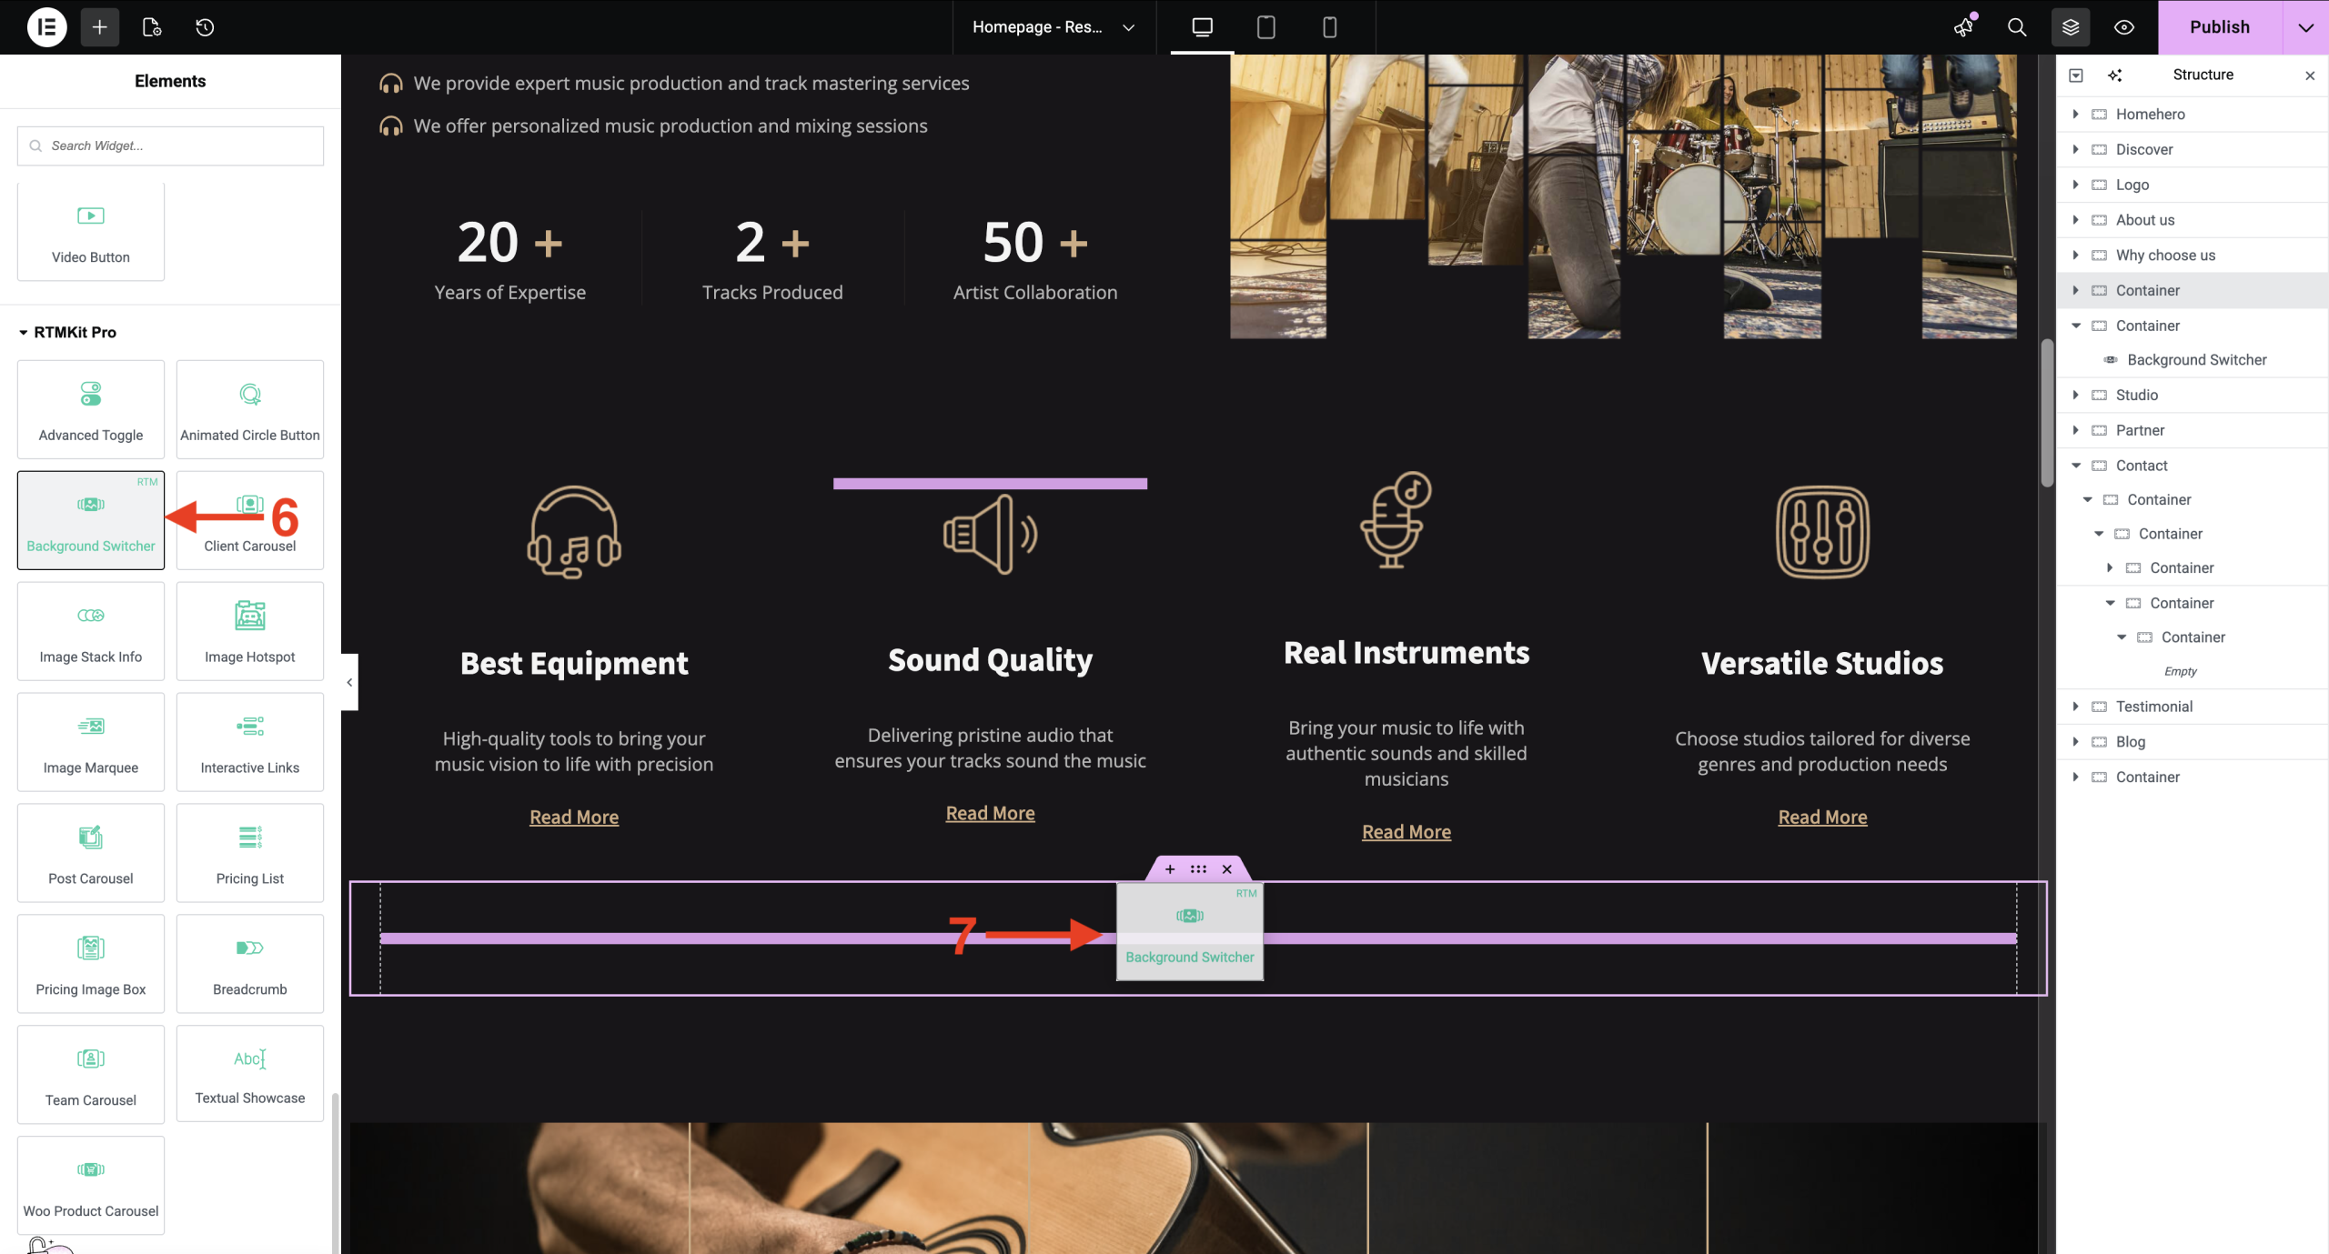Select Background Switcher in Structure tree
The height and width of the screenshot is (1254, 2329).
2196,360
